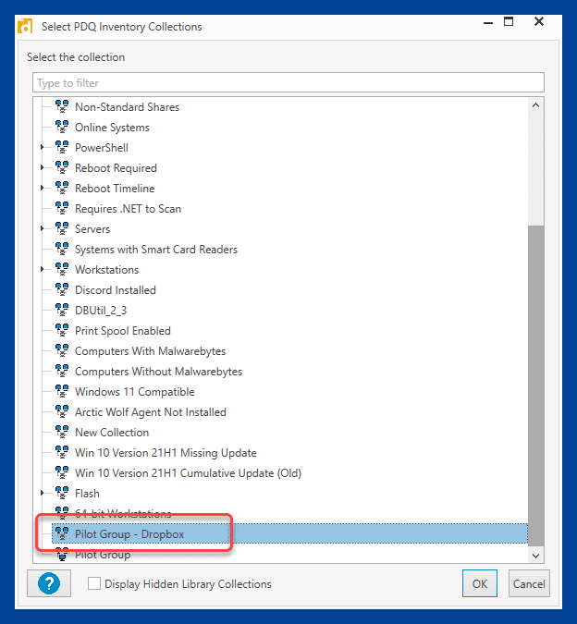Click the scrollbar up arrow
Screen dimensions: 577x624
536,105
